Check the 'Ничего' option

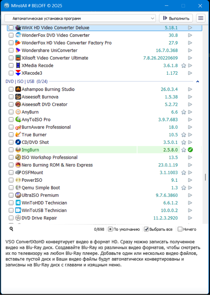tap(180, 230)
